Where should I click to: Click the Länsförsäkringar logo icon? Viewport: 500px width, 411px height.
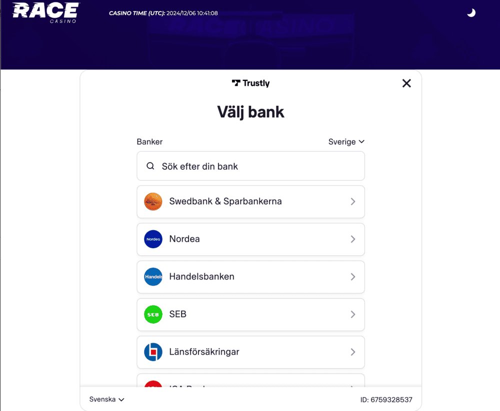click(153, 352)
